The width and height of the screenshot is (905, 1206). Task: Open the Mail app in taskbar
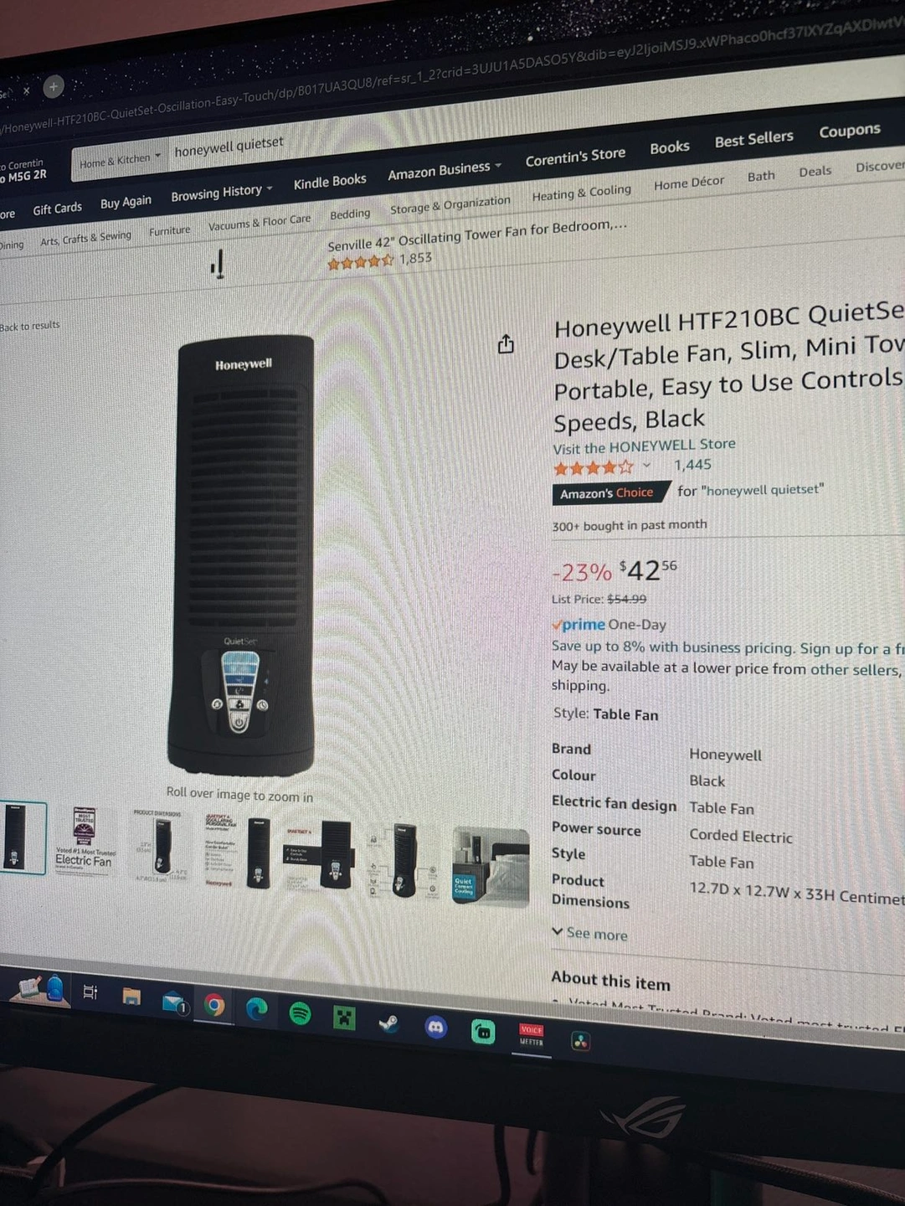tap(175, 1002)
